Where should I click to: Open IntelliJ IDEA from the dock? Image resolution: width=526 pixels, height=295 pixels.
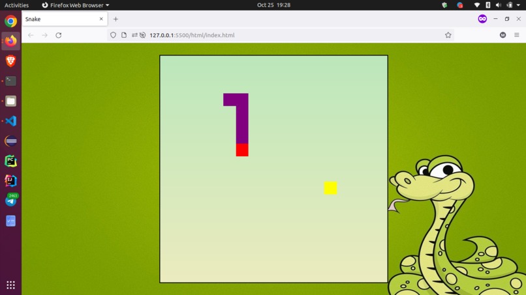coord(10,181)
